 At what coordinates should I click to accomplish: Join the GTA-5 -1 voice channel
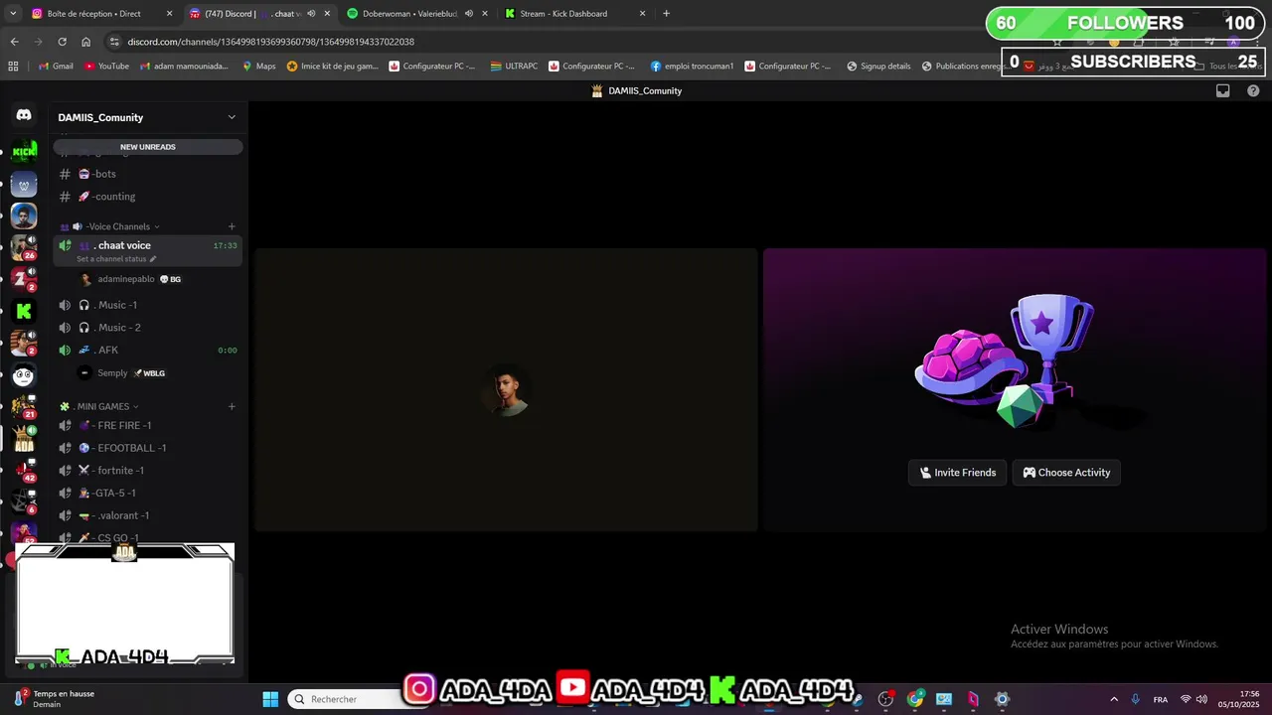coord(148,493)
